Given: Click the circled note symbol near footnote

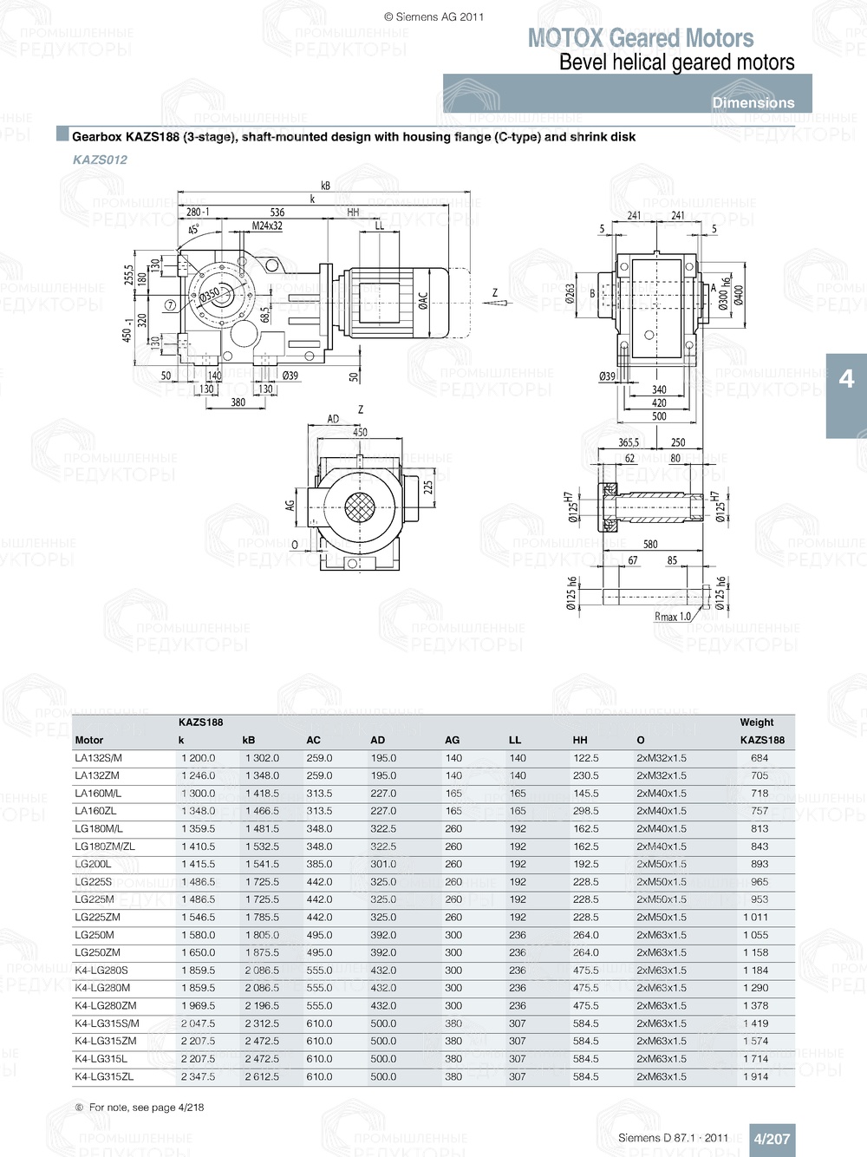Looking at the screenshot, I should click(77, 1107).
